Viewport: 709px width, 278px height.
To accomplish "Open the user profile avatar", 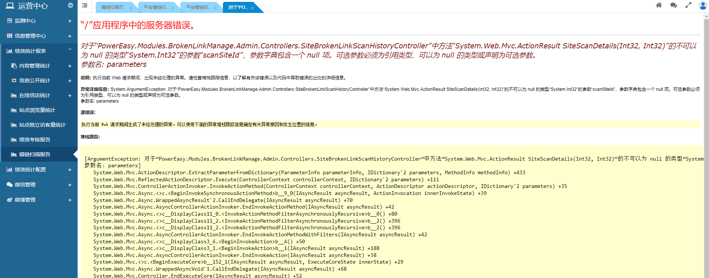I will [703, 5].
